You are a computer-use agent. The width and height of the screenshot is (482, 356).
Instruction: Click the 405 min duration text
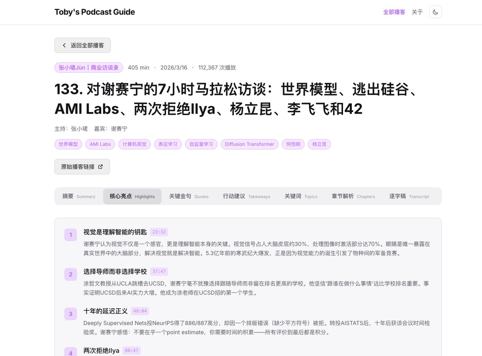tap(139, 68)
